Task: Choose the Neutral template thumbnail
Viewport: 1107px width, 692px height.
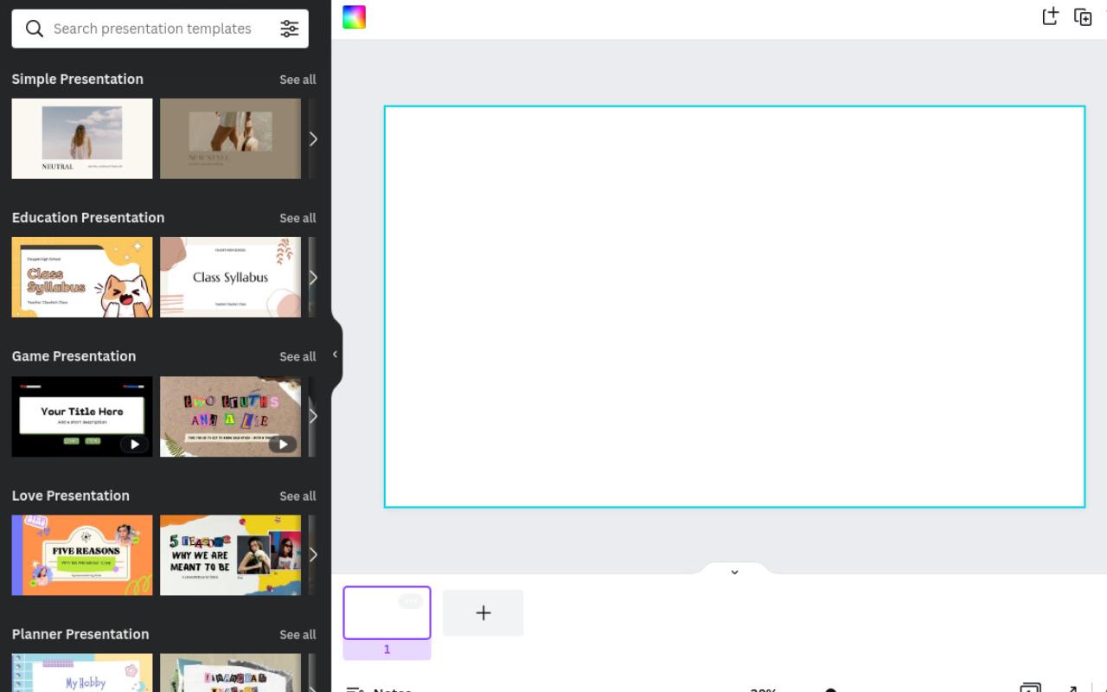Action: (x=82, y=138)
